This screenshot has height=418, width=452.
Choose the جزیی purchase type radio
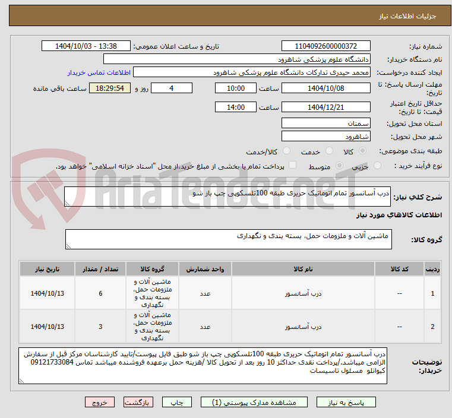(377, 165)
